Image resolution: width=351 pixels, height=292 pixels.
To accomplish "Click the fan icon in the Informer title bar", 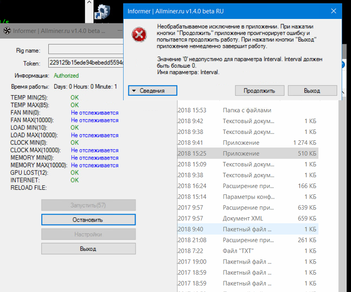I will pos(7,31).
